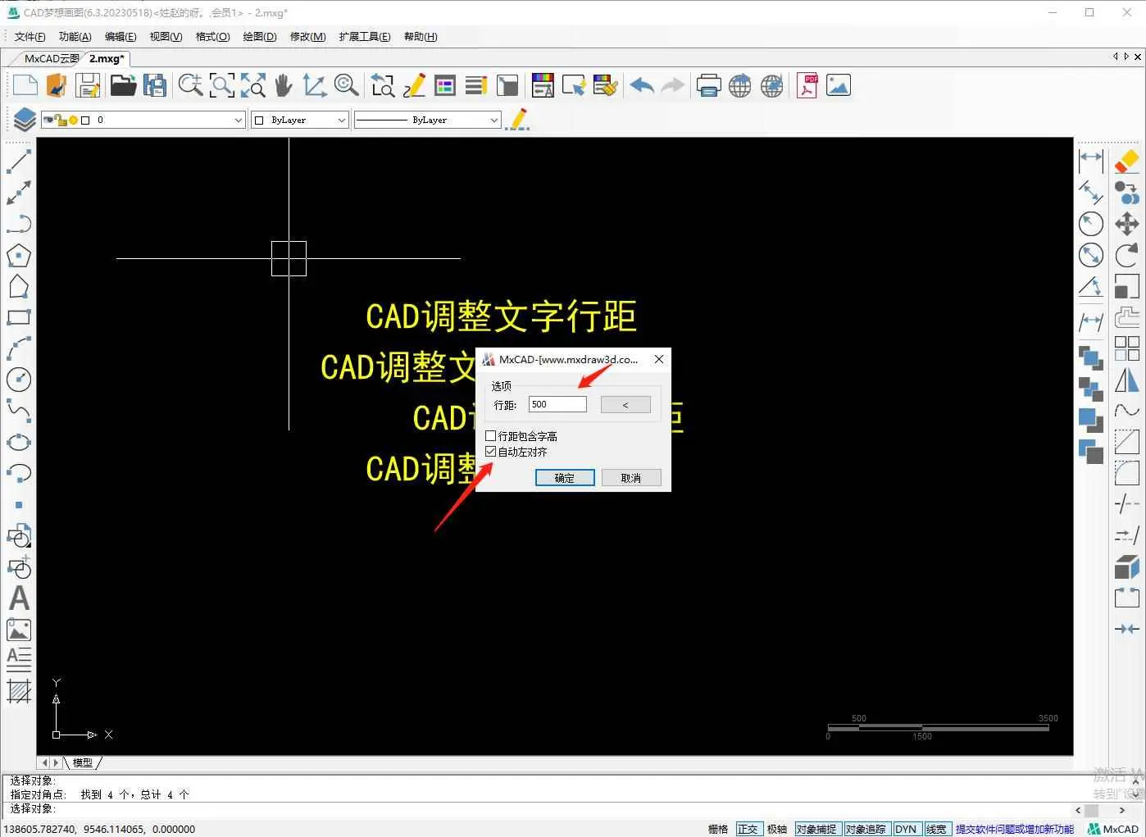Uncheck 自动左对齐 checkbox
The image size is (1146, 837).
point(491,452)
